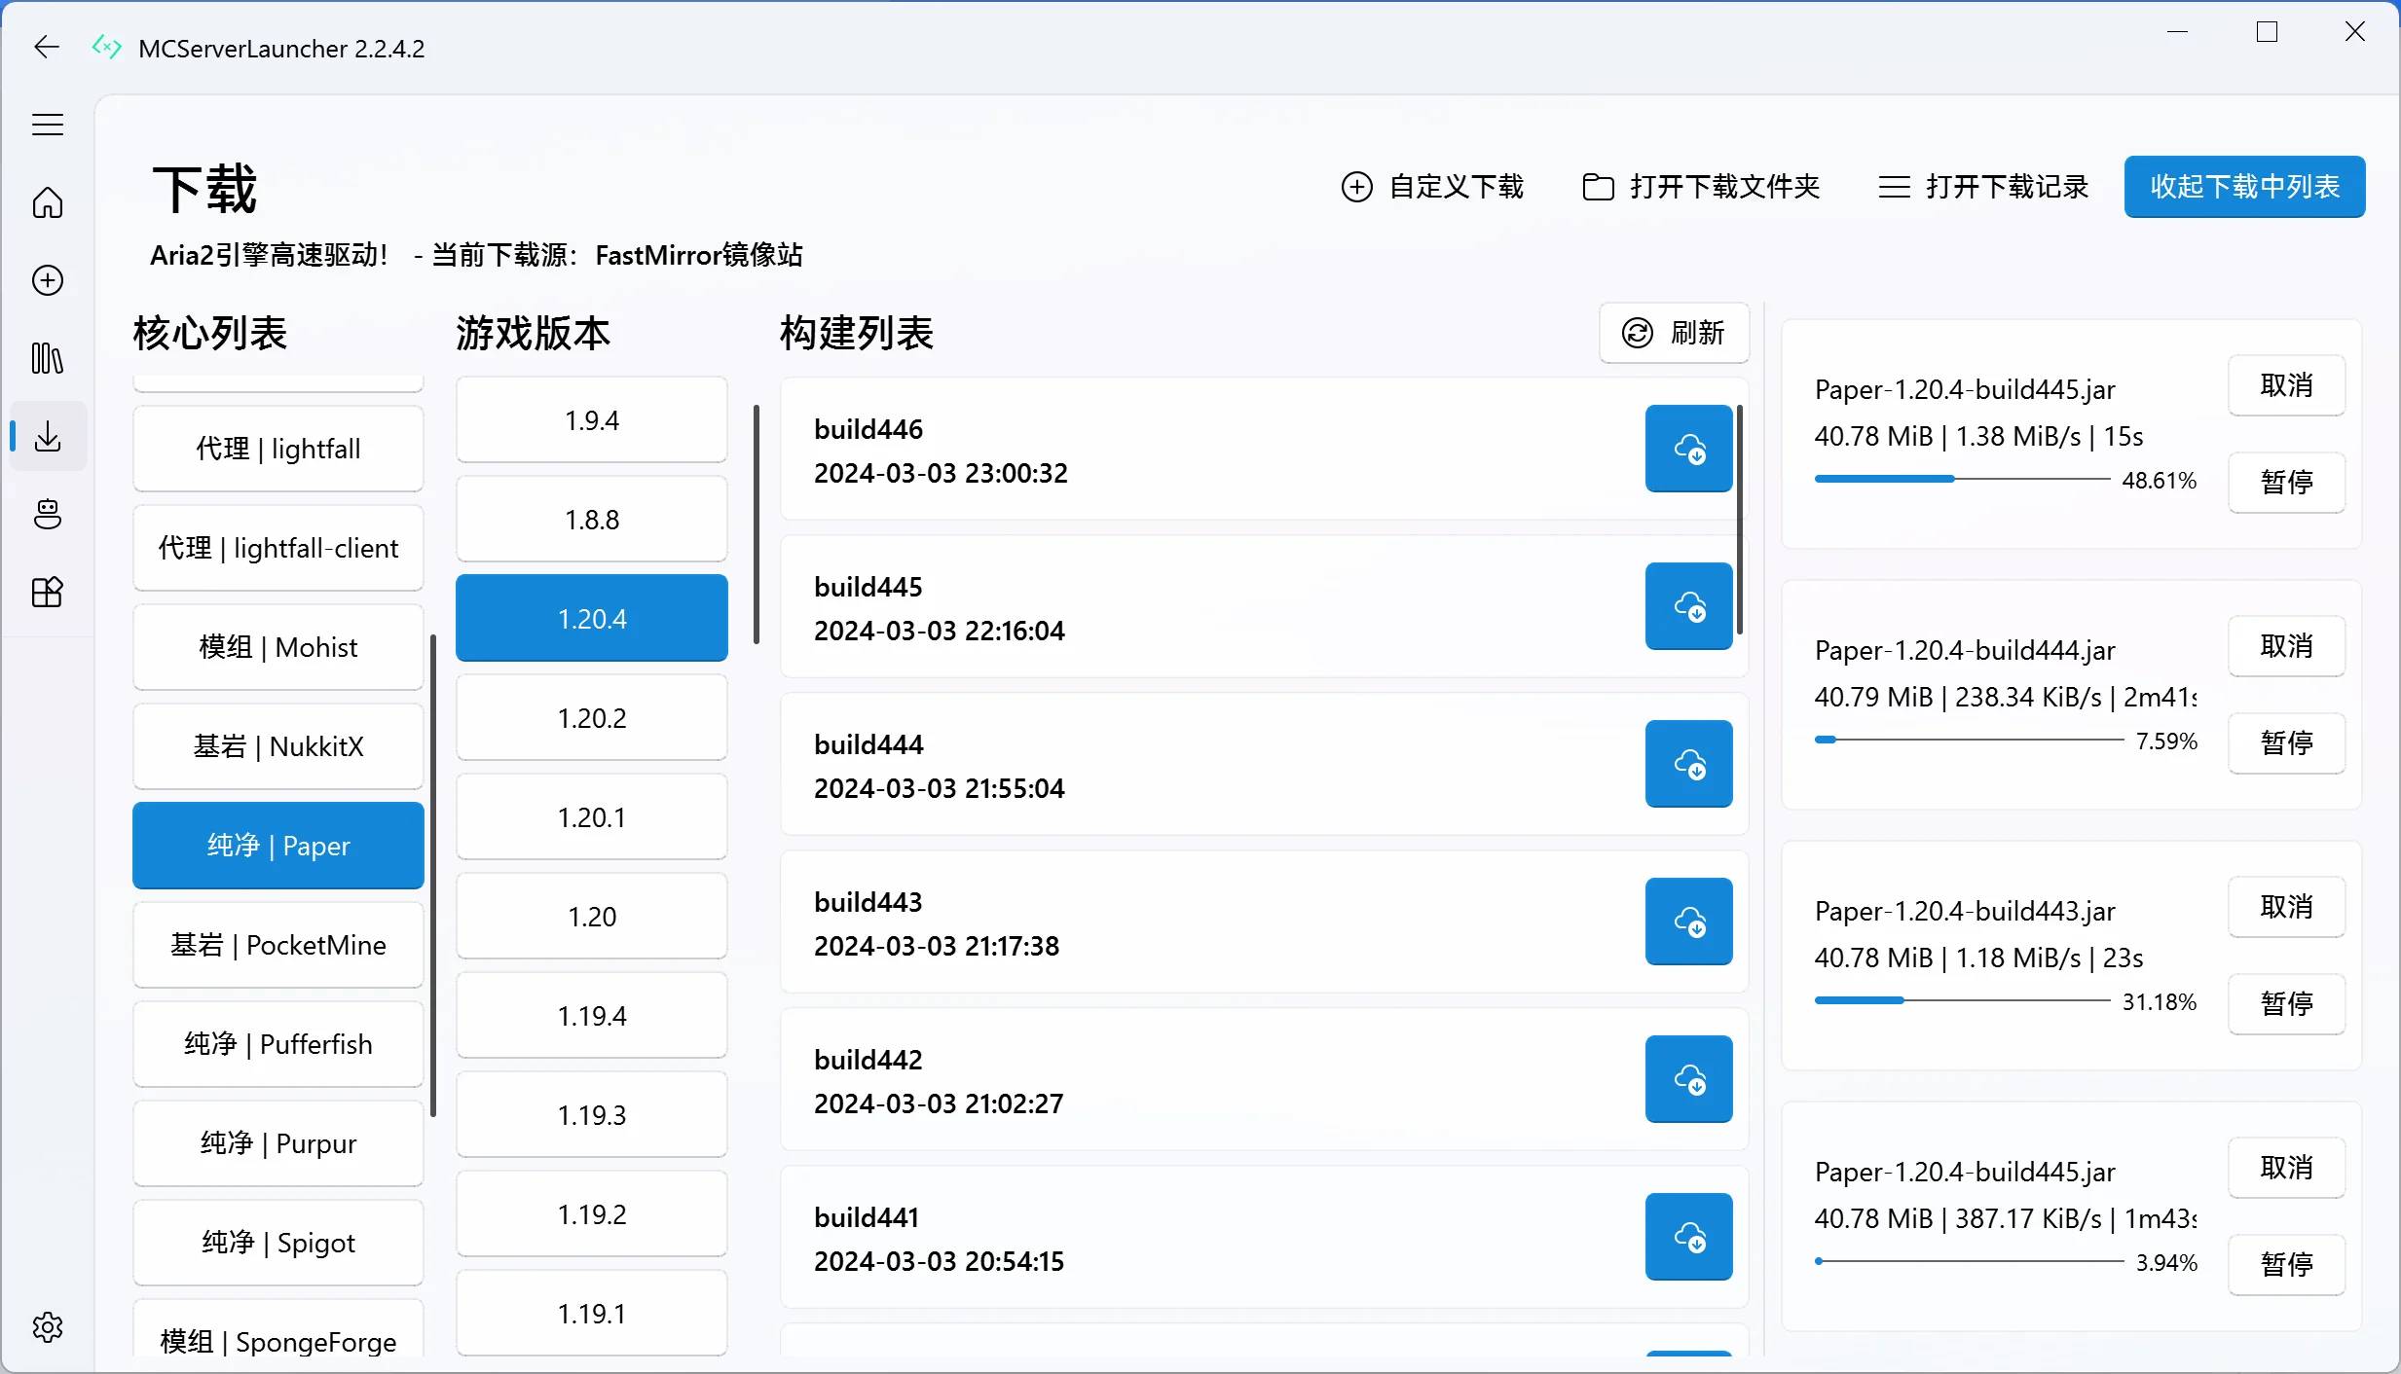Cancel the Paper-1.20.4-build443.jar download
Viewport: 2401px width, 1374px height.
pyautogui.click(x=2286, y=906)
